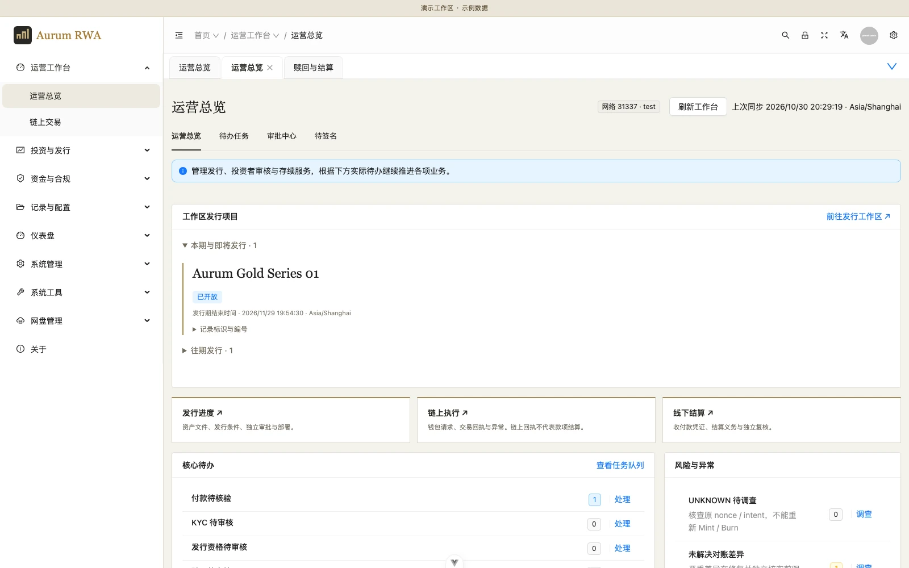
Task: Click the 资金与合规 shield icon
Action: [x=20, y=178]
